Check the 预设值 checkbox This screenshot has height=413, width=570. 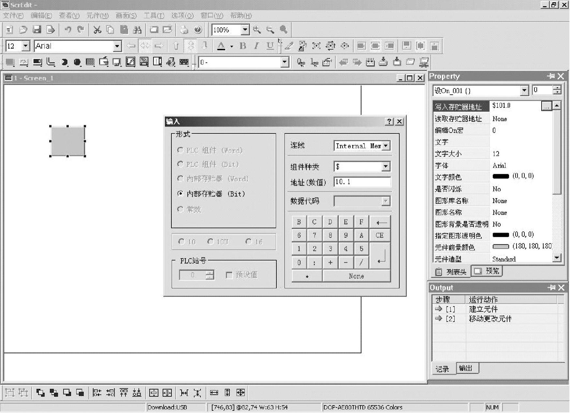(229, 275)
